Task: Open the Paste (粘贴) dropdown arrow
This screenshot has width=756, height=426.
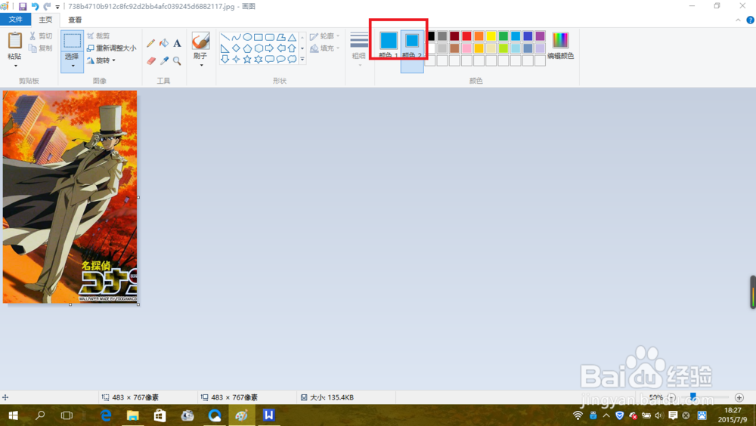Action: pyautogui.click(x=15, y=66)
